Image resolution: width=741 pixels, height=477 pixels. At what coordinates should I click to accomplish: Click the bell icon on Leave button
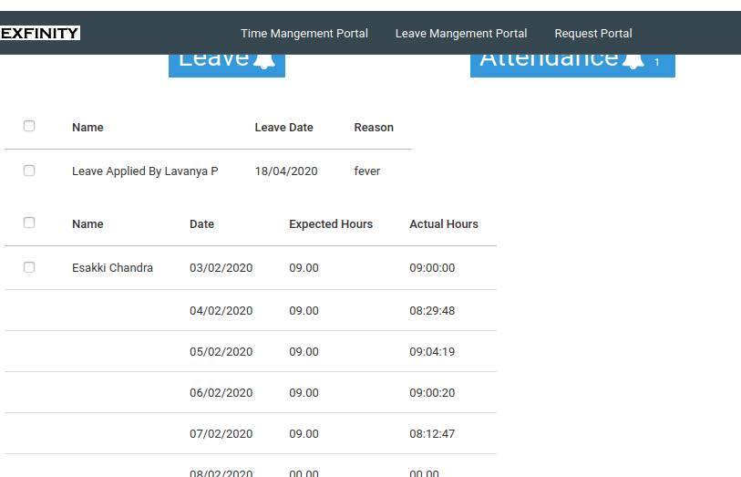click(264, 61)
